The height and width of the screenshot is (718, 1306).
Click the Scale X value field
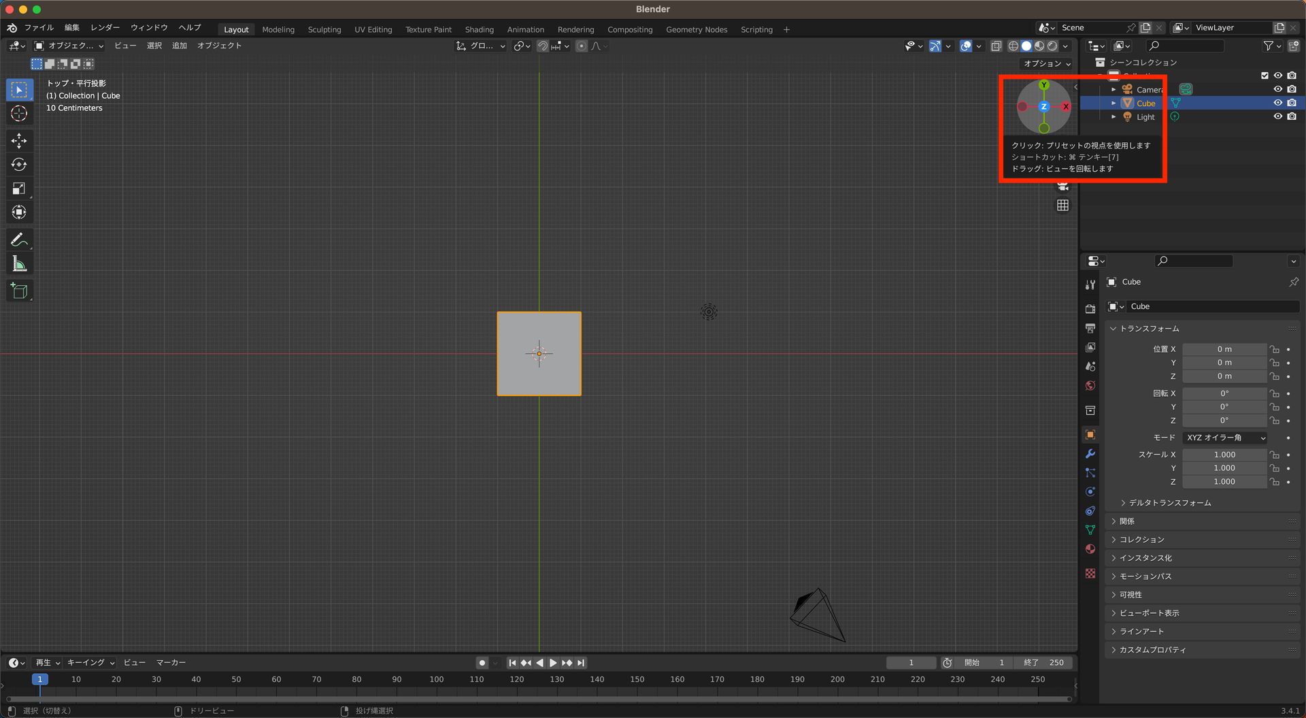click(1224, 455)
